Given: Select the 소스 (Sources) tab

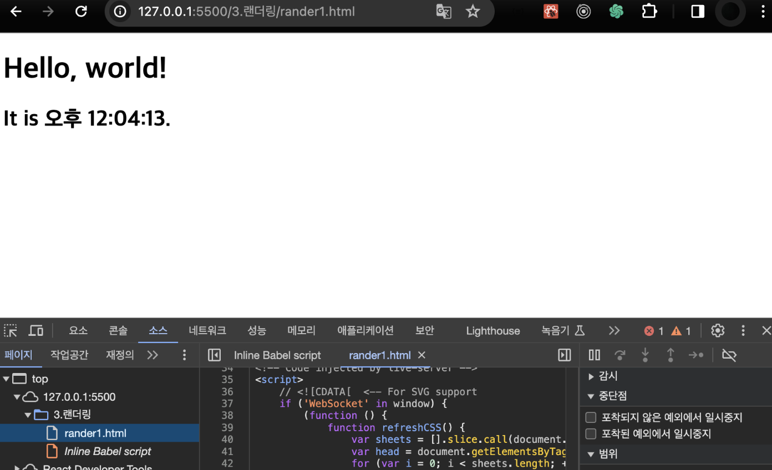Looking at the screenshot, I should click(158, 331).
